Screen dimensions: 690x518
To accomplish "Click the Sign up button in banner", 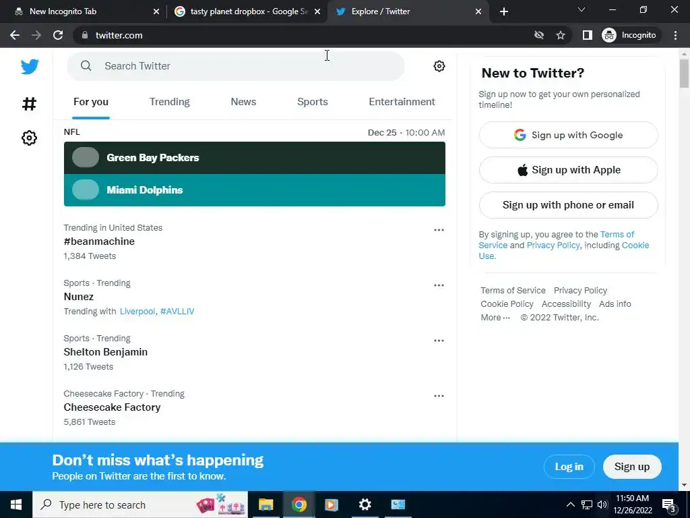I will (x=632, y=467).
